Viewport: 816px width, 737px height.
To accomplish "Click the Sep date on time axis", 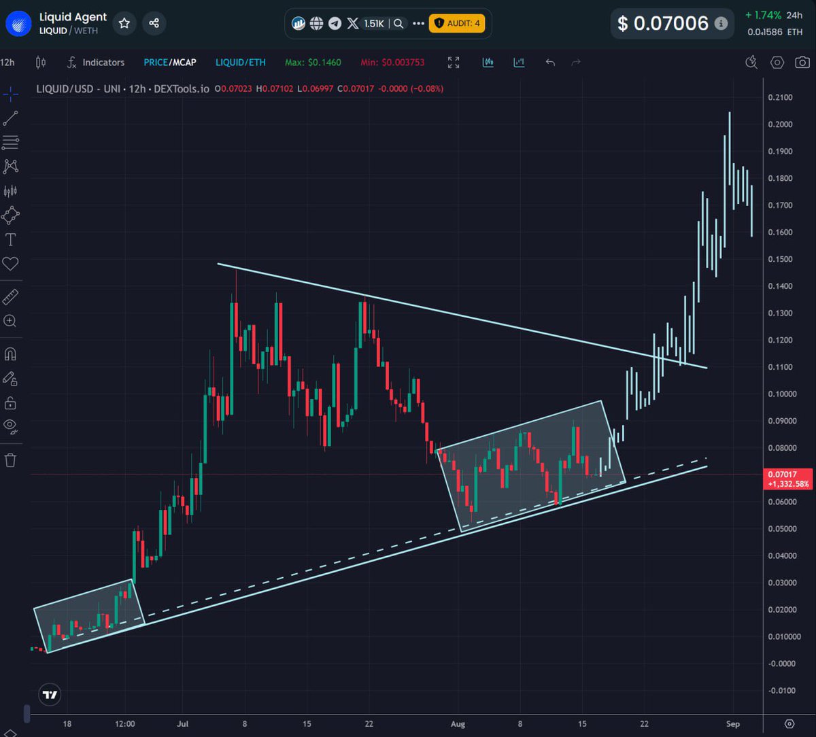I will point(732,724).
